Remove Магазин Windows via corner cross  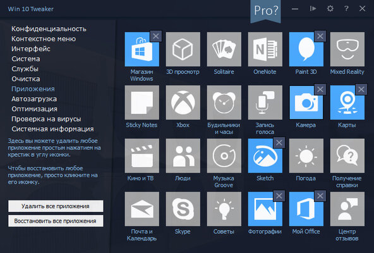pos(156,36)
